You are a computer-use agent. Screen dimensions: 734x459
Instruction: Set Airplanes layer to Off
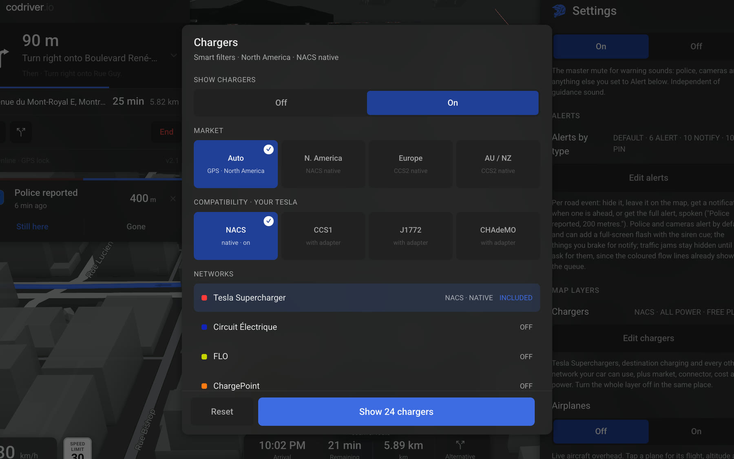point(601,431)
